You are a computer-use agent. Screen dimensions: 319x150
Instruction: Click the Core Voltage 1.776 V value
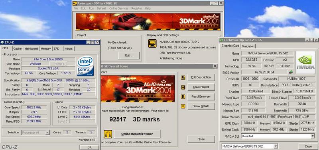click(x=66, y=73)
